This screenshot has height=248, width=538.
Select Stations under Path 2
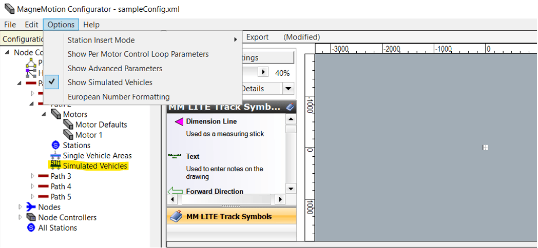click(76, 145)
